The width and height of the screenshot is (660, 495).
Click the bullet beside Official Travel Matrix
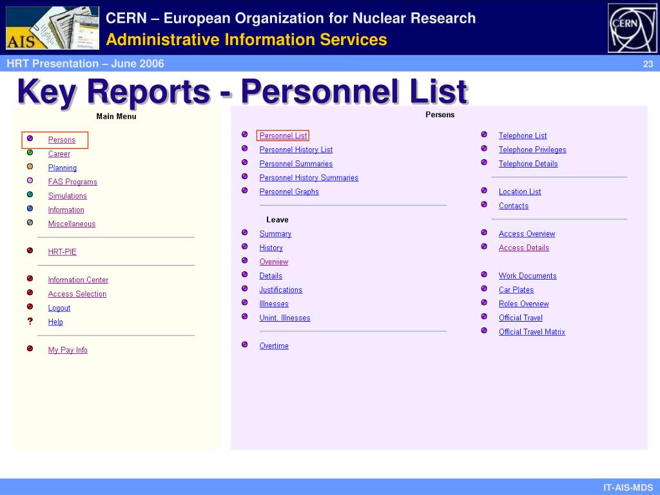(484, 331)
